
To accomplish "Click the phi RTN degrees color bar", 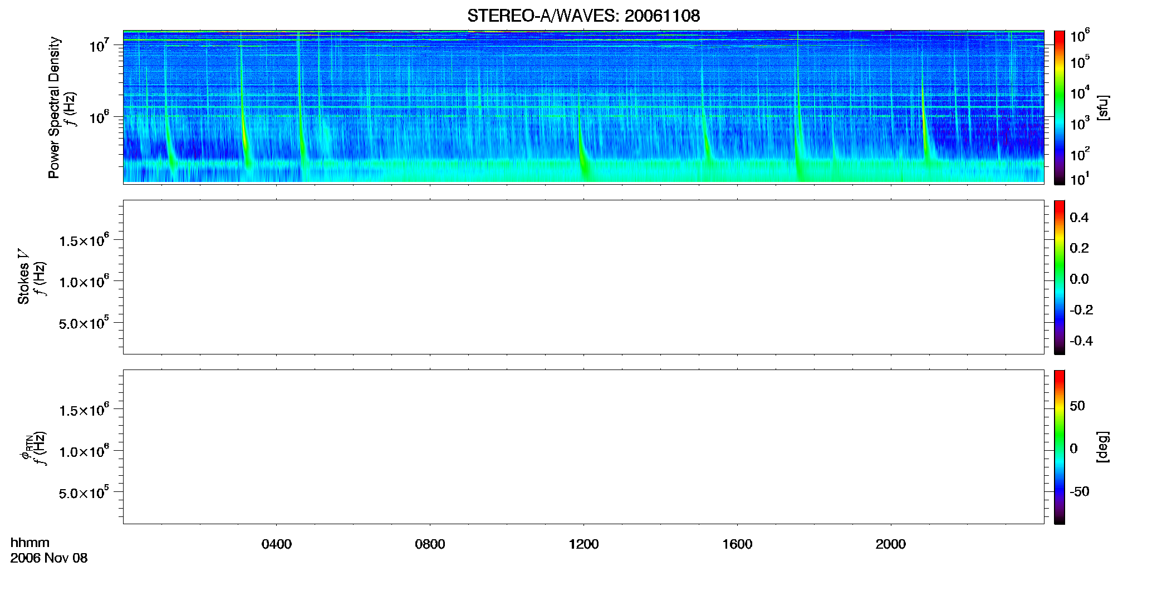I will (1059, 447).
